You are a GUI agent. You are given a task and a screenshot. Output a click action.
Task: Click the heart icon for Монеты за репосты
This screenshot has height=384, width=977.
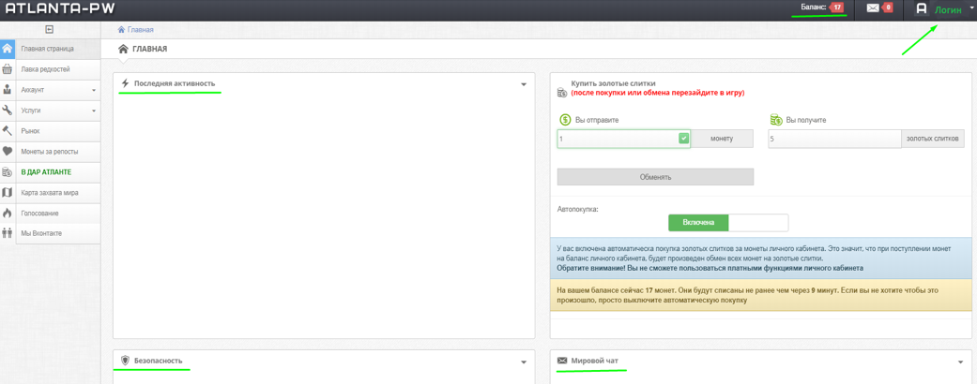point(8,151)
